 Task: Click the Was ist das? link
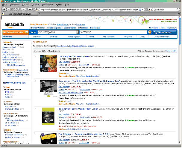click(22, 70)
